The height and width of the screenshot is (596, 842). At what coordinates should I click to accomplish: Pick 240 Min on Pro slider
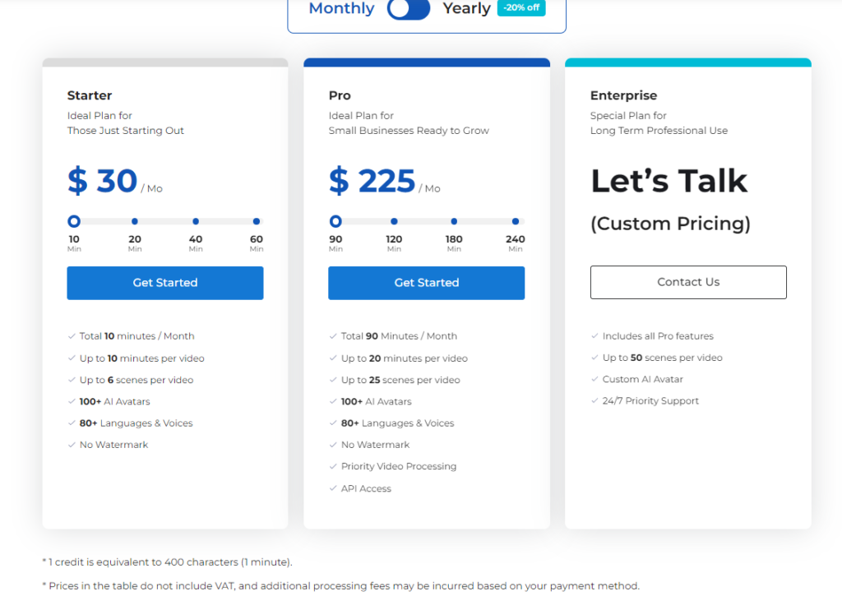516,221
